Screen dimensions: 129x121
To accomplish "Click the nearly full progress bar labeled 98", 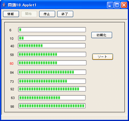I will [52, 106].
